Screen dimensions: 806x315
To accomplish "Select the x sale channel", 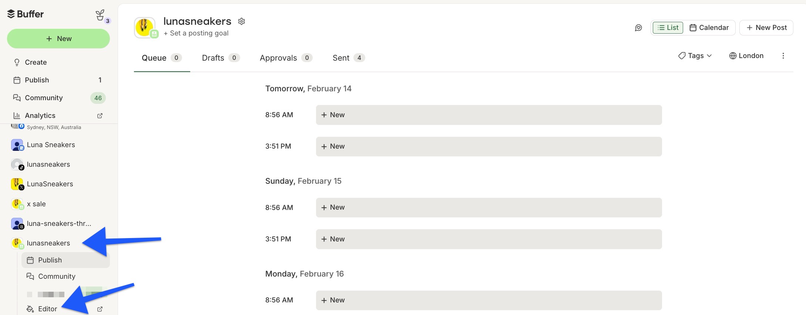I will point(36,204).
